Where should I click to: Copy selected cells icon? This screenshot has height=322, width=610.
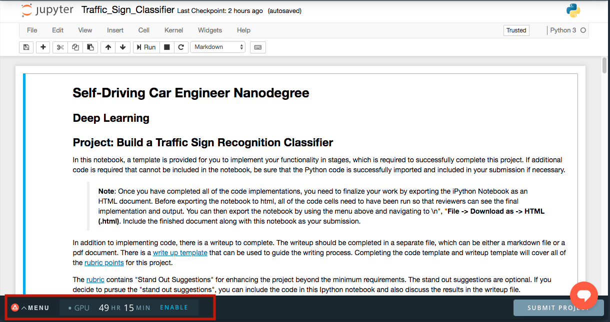click(75, 47)
